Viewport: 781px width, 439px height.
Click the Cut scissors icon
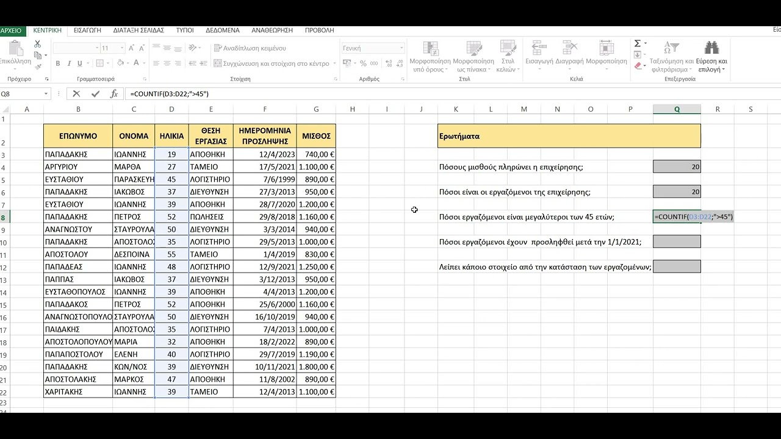point(37,44)
